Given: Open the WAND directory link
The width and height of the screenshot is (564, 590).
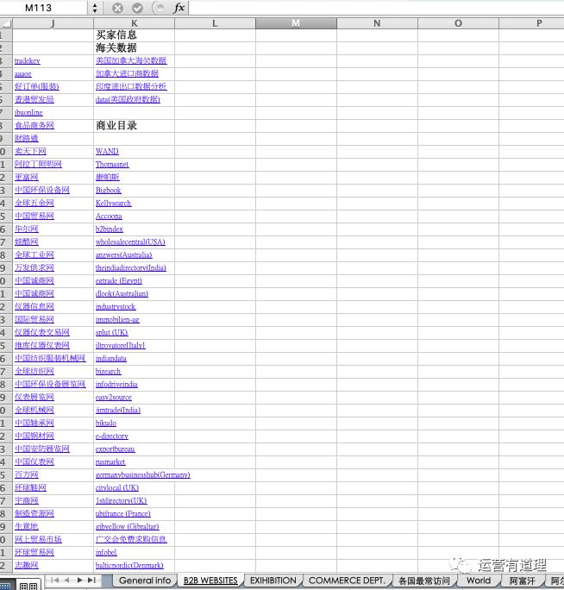Looking at the screenshot, I should click(x=107, y=151).
